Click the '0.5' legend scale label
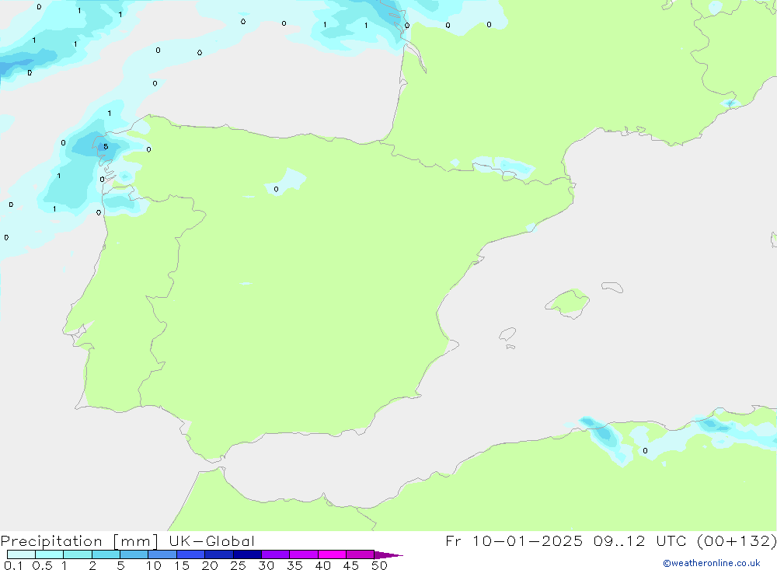 pos(42,565)
